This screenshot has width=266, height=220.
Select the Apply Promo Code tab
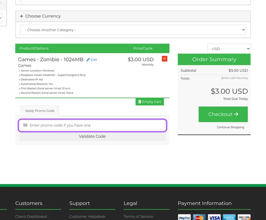40,111
